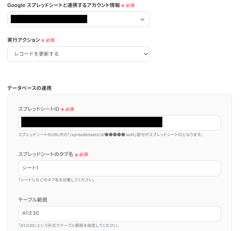
Task: Focus the スプレッドシートID input field
Action: click(120, 123)
